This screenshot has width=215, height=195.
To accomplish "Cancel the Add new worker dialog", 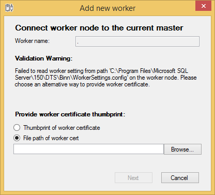I will [x=180, y=178].
